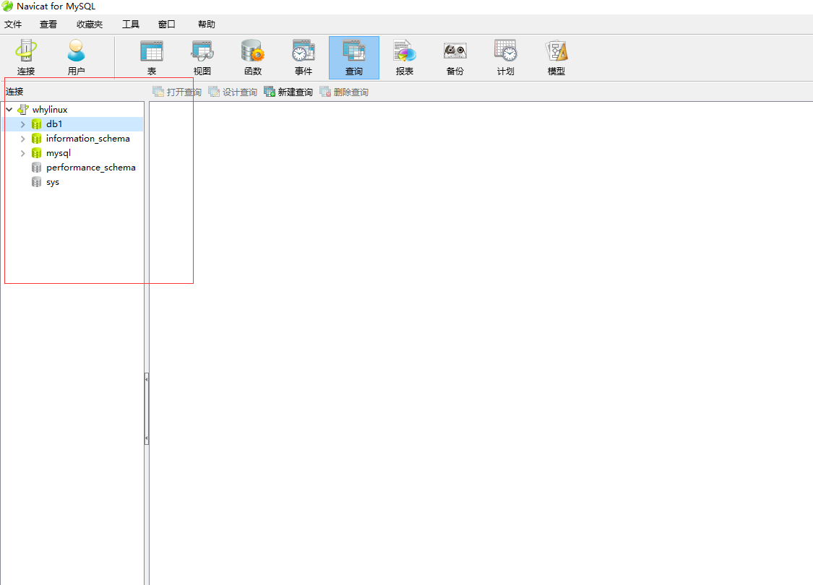
Task: Click the information_schema database icon
Action: pyautogui.click(x=36, y=139)
